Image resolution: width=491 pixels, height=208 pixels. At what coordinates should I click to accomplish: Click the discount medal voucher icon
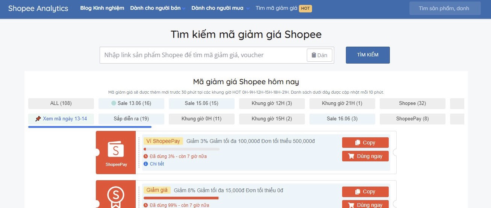116,196
